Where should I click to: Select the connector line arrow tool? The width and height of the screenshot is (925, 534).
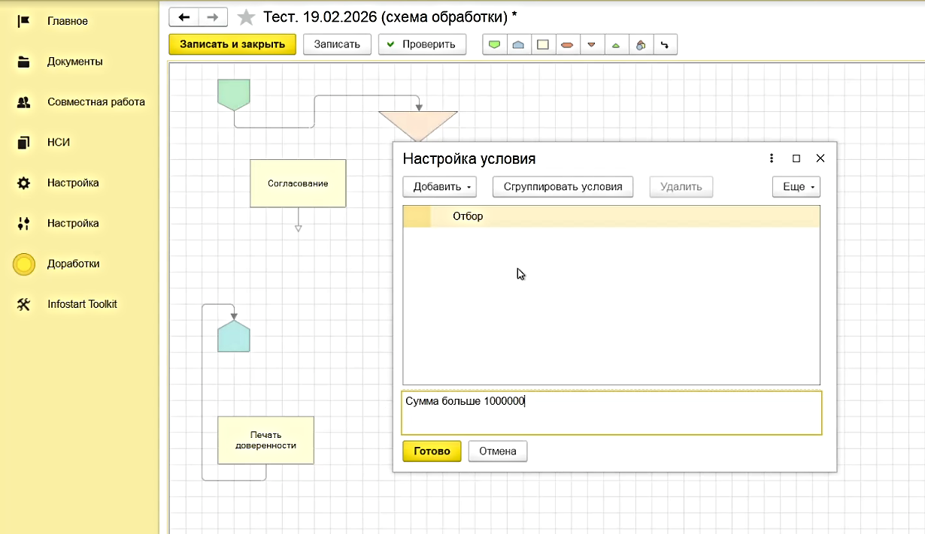coord(665,44)
